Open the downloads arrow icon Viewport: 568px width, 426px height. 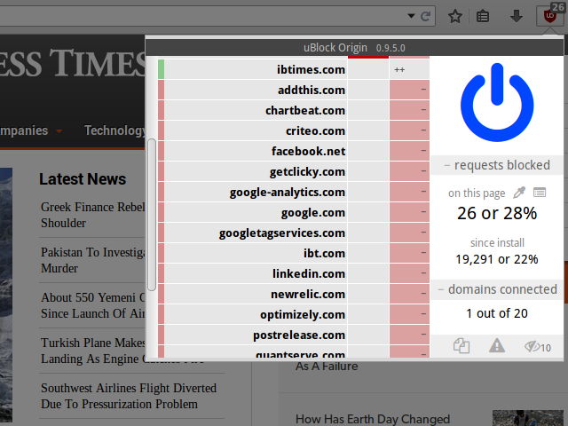click(x=516, y=16)
